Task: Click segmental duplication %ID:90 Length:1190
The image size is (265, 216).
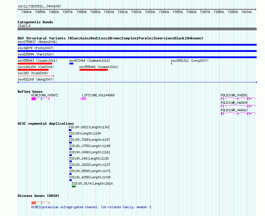Action: [x=71, y=136]
